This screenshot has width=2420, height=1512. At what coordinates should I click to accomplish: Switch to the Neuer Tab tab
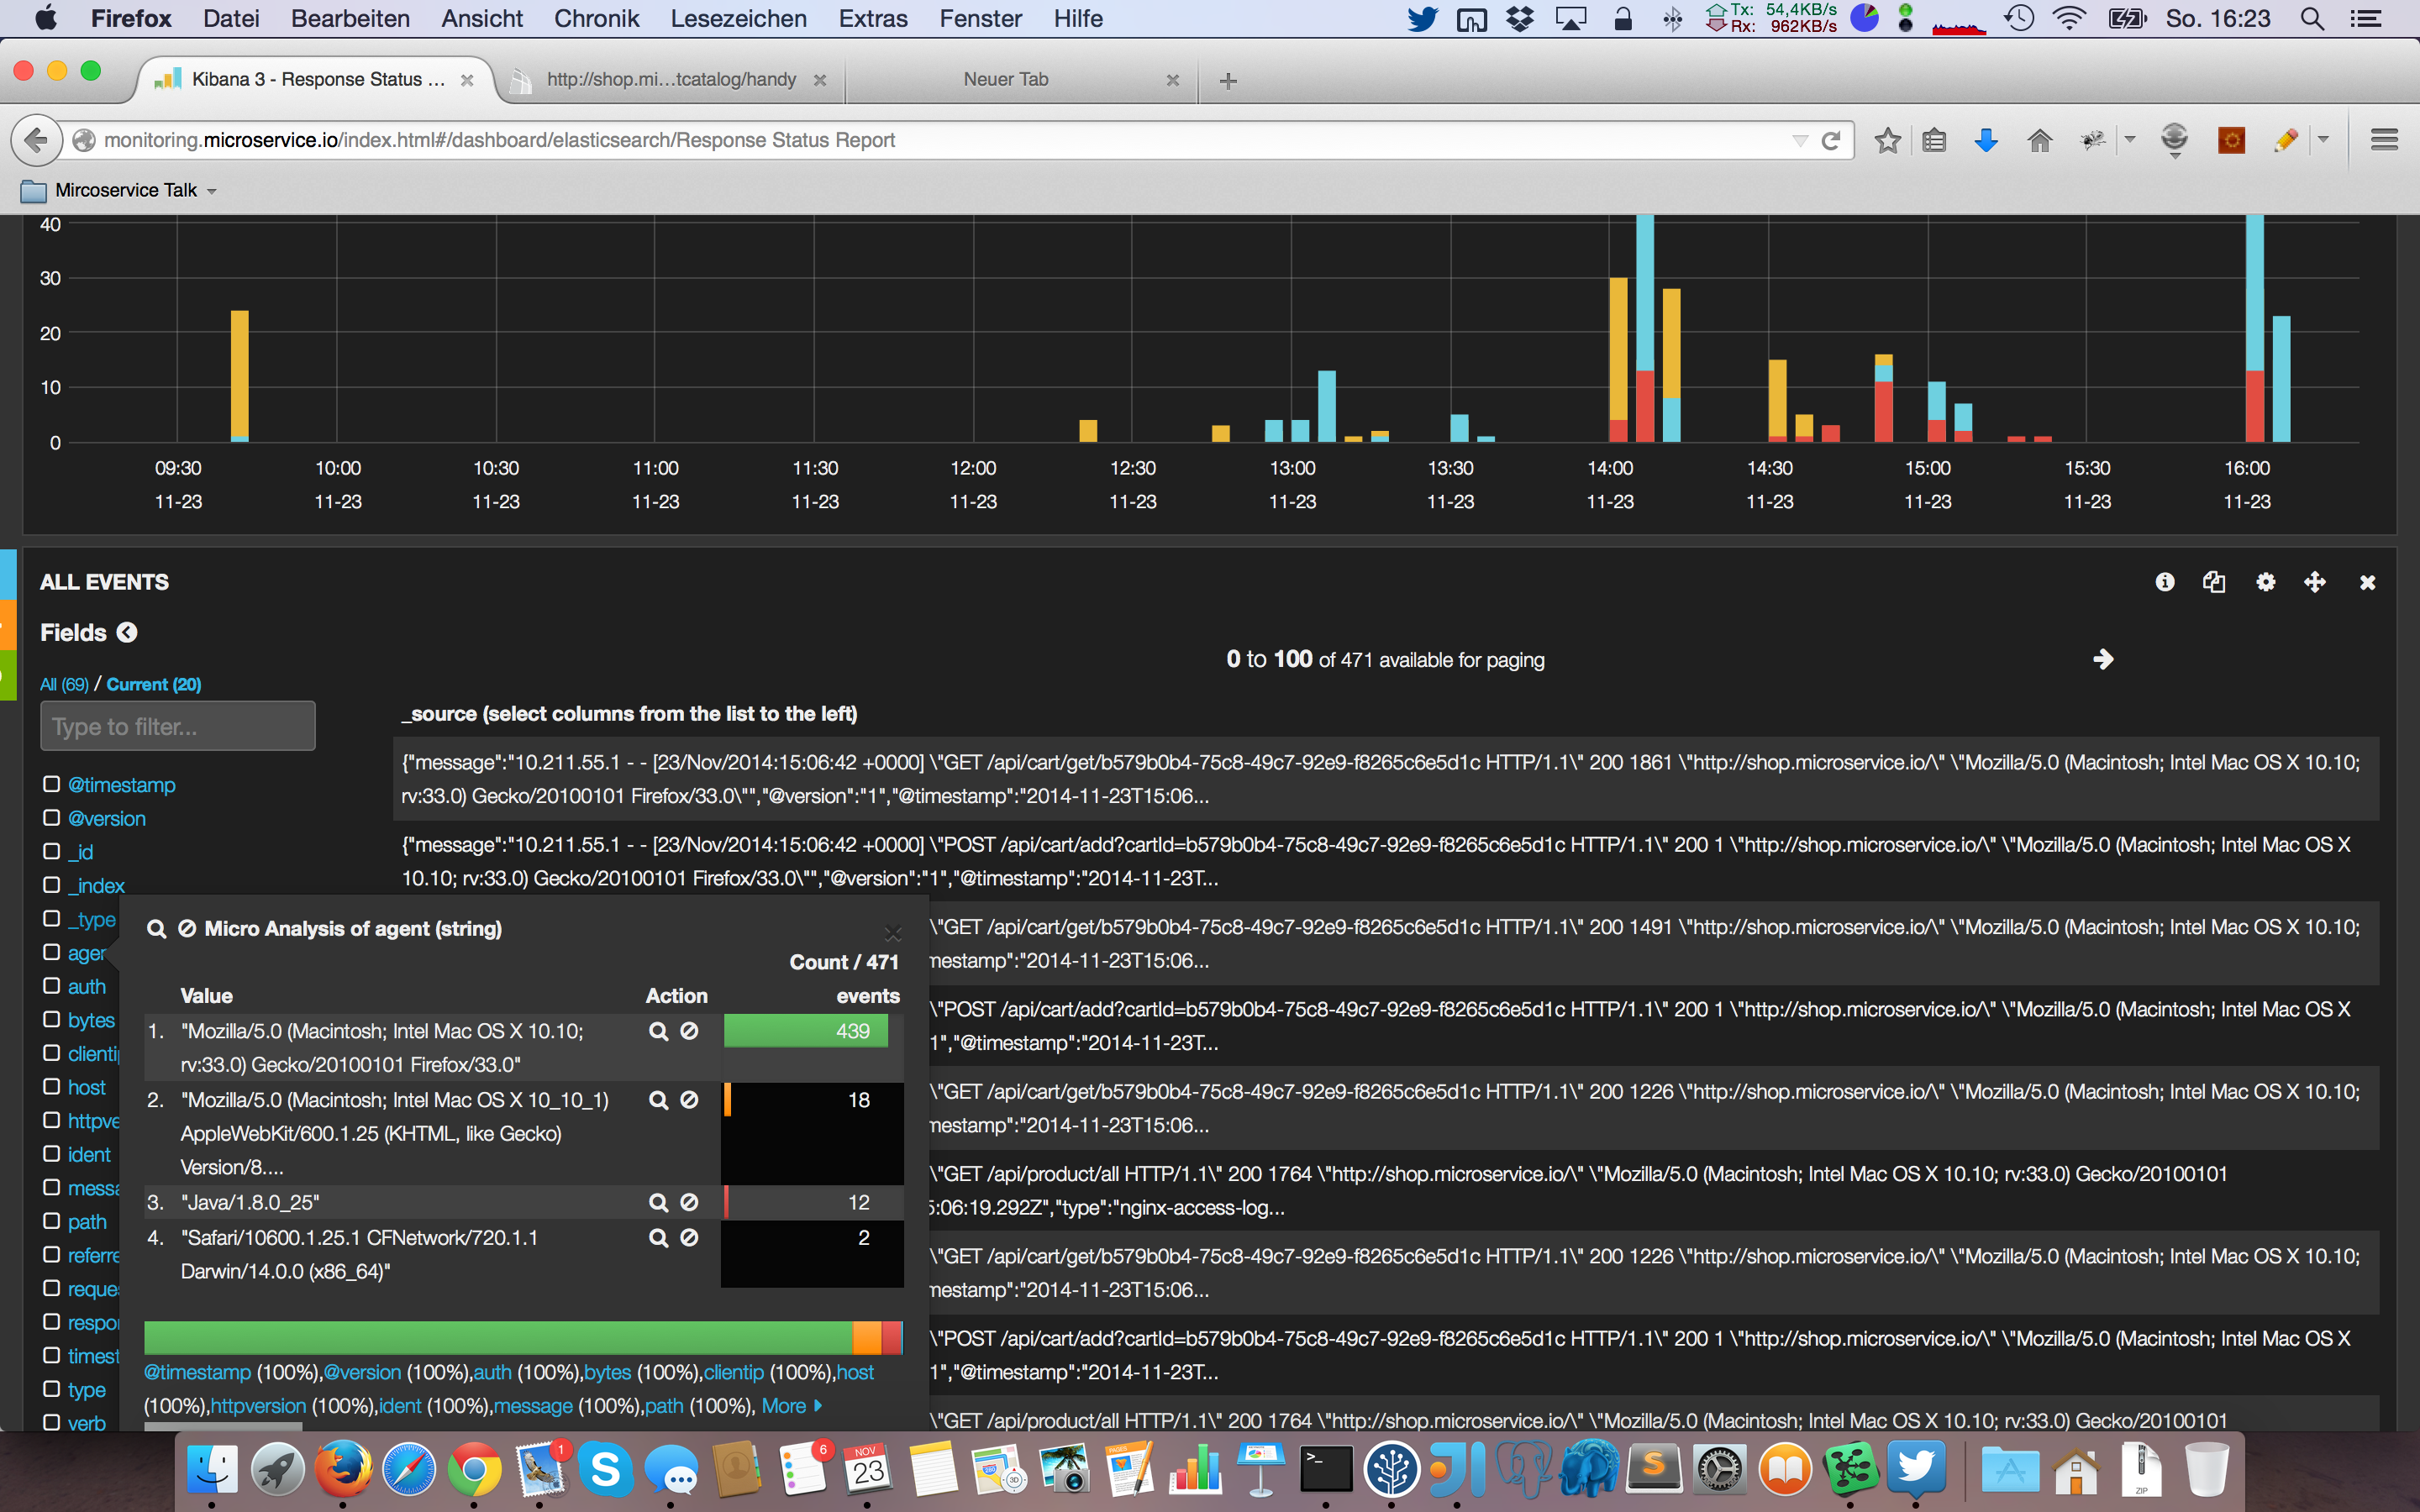click(x=1006, y=80)
